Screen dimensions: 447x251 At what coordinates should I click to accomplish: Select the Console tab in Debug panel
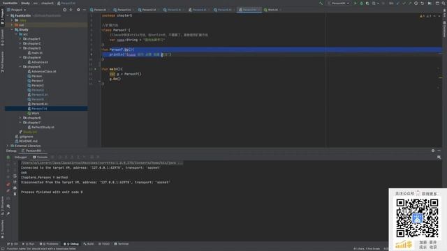pos(41,157)
